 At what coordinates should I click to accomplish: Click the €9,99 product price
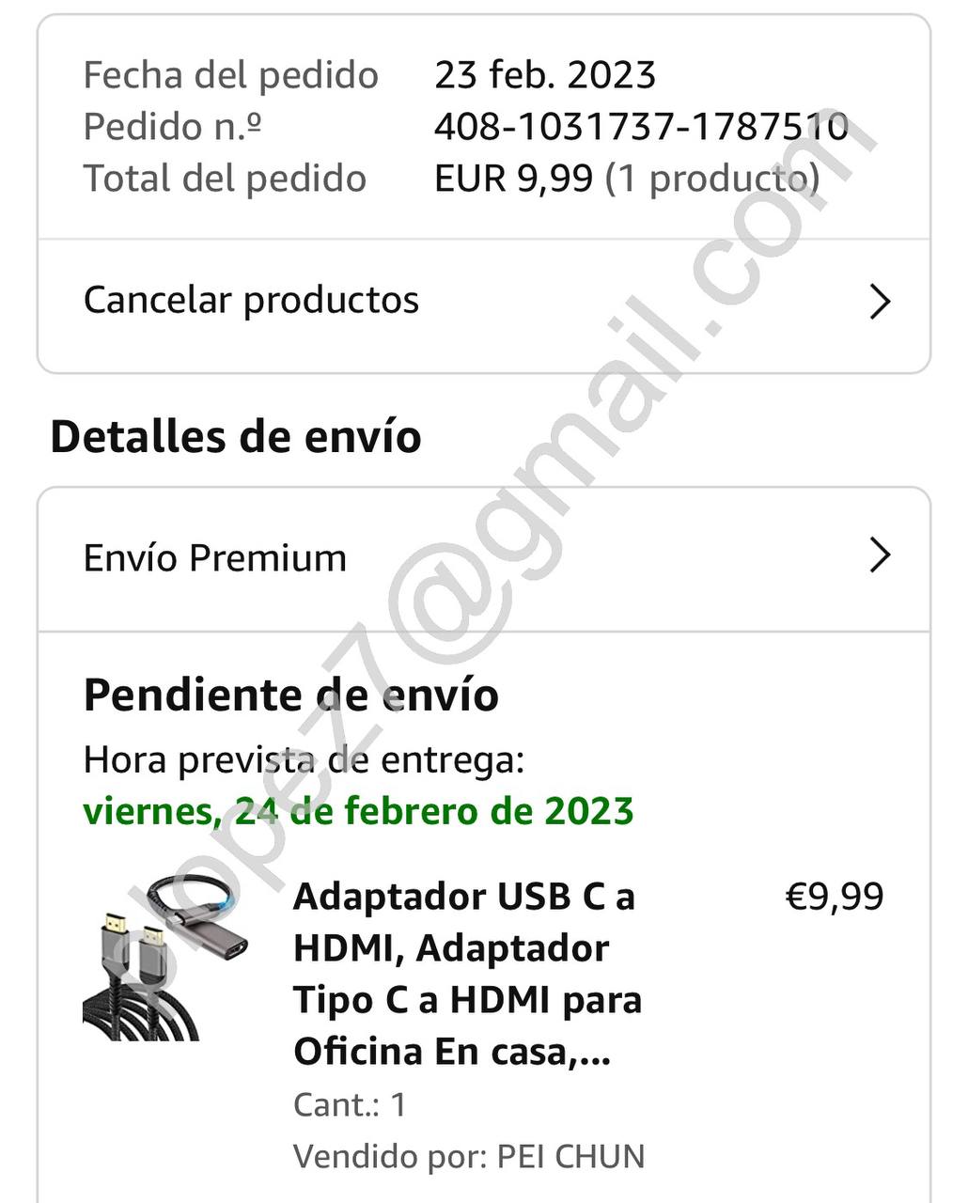point(835,897)
